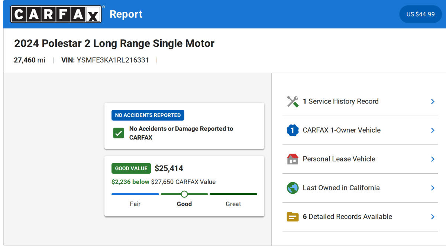The height and width of the screenshot is (246, 446).
Task: Expand the Personal Lease Vehicle chevron
Action: [433, 159]
